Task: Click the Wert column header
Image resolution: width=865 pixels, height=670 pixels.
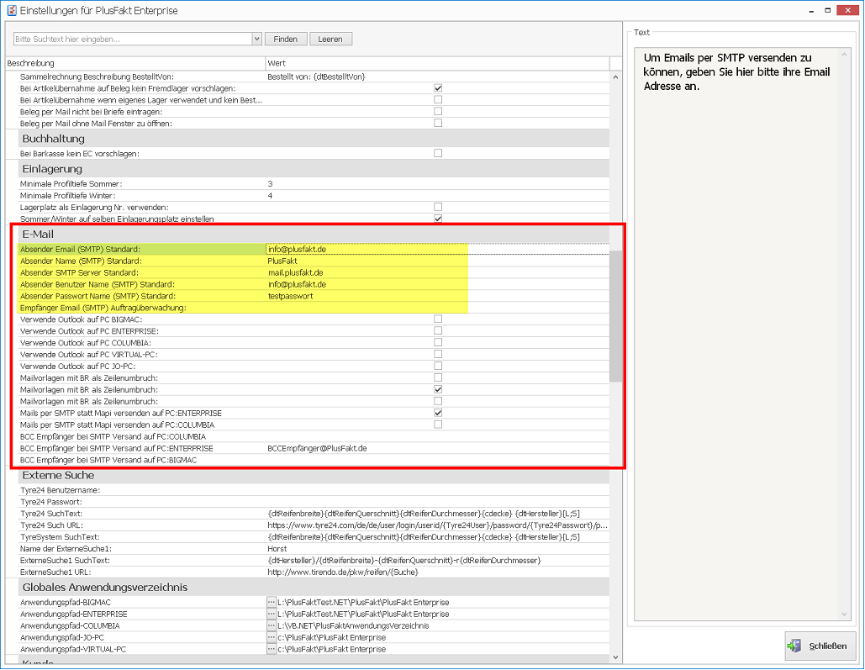Action: pyautogui.click(x=437, y=63)
